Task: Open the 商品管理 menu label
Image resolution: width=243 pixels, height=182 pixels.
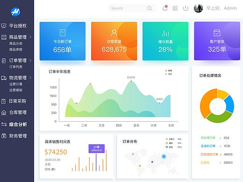Action: tap(18, 37)
